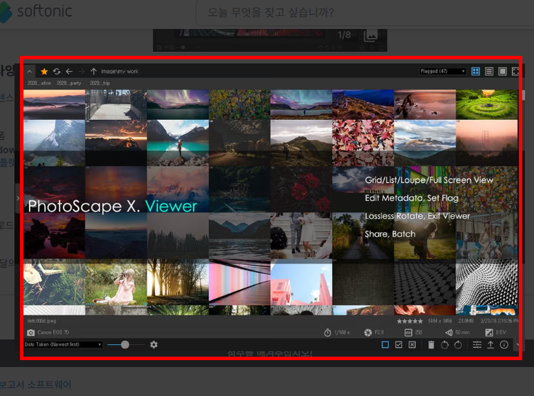Expand the chevron after the info icon
This screenshot has height=396, width=534.
click(x=517, y=345)
